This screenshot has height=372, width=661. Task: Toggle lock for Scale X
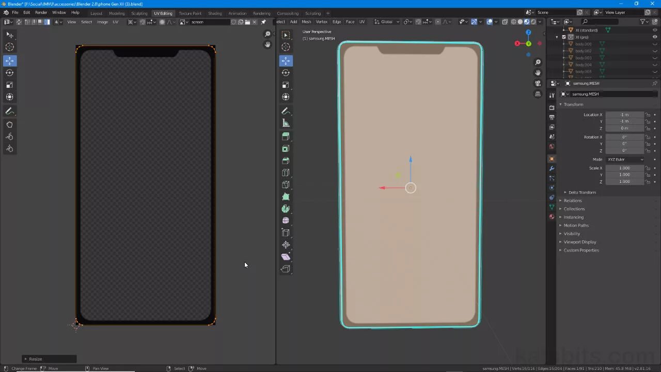648,168
